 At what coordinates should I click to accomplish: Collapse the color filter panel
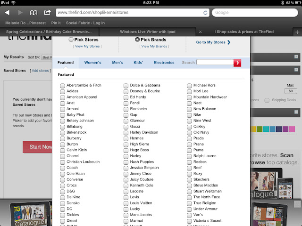tap(296, 112)
